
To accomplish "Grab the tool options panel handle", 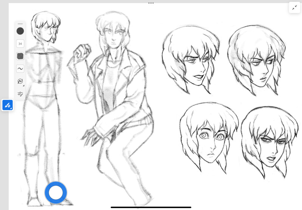I will (x=20, y=24).
